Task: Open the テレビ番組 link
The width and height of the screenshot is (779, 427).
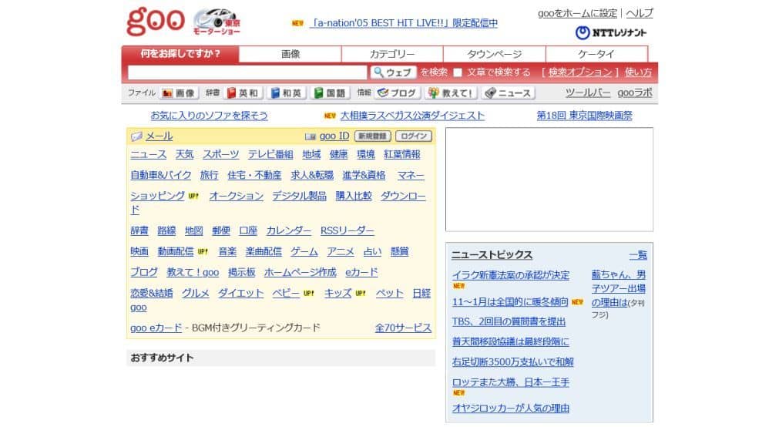Action: tap(270, 155)
